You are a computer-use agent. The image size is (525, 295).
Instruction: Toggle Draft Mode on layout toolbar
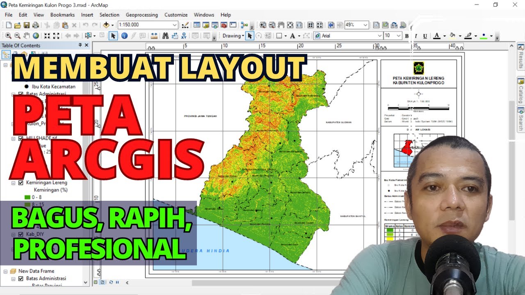[376, 25]
